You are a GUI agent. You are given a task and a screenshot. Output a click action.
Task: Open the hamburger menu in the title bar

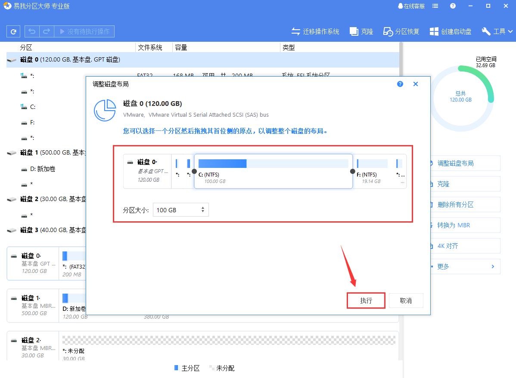coord(435,6)
